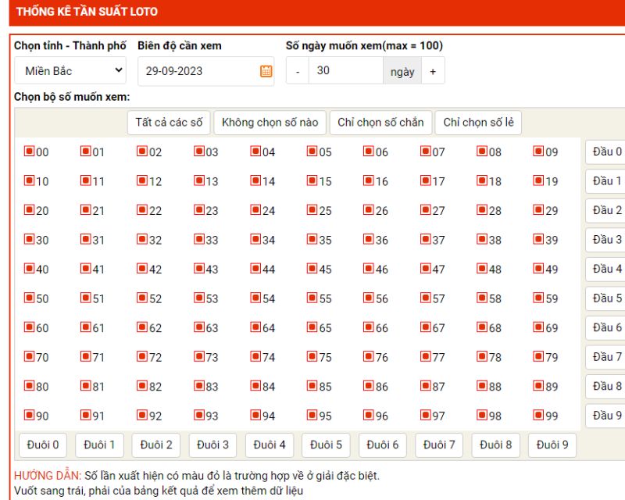
Task: Select the Đầu 0 row button
Action: pos(606,152)
